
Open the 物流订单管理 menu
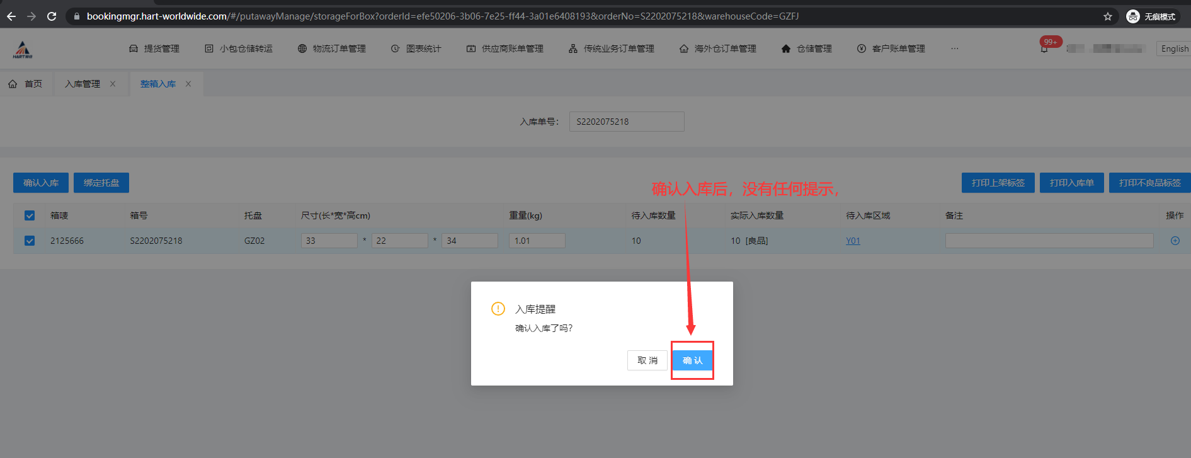[x=332, y=49]
